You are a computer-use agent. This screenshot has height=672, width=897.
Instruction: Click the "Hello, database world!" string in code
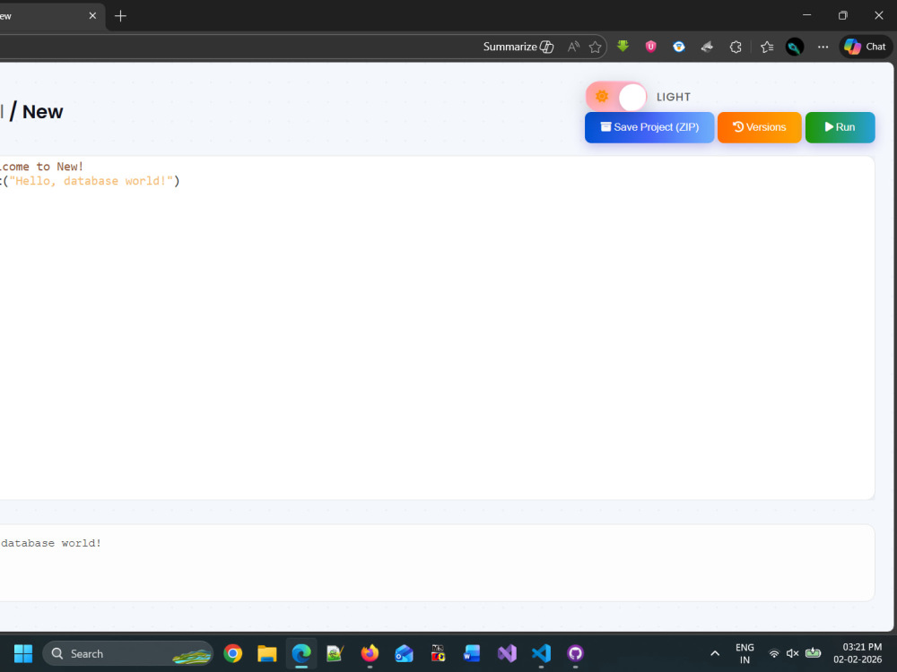[91, 181]
